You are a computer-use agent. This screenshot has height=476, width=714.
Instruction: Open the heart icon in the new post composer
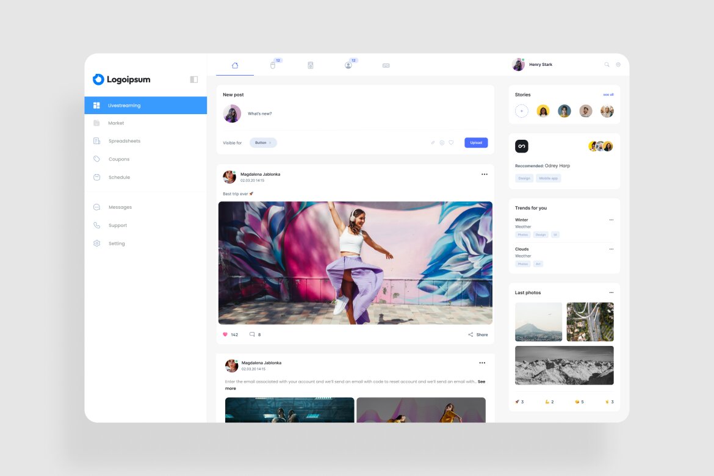452,142
